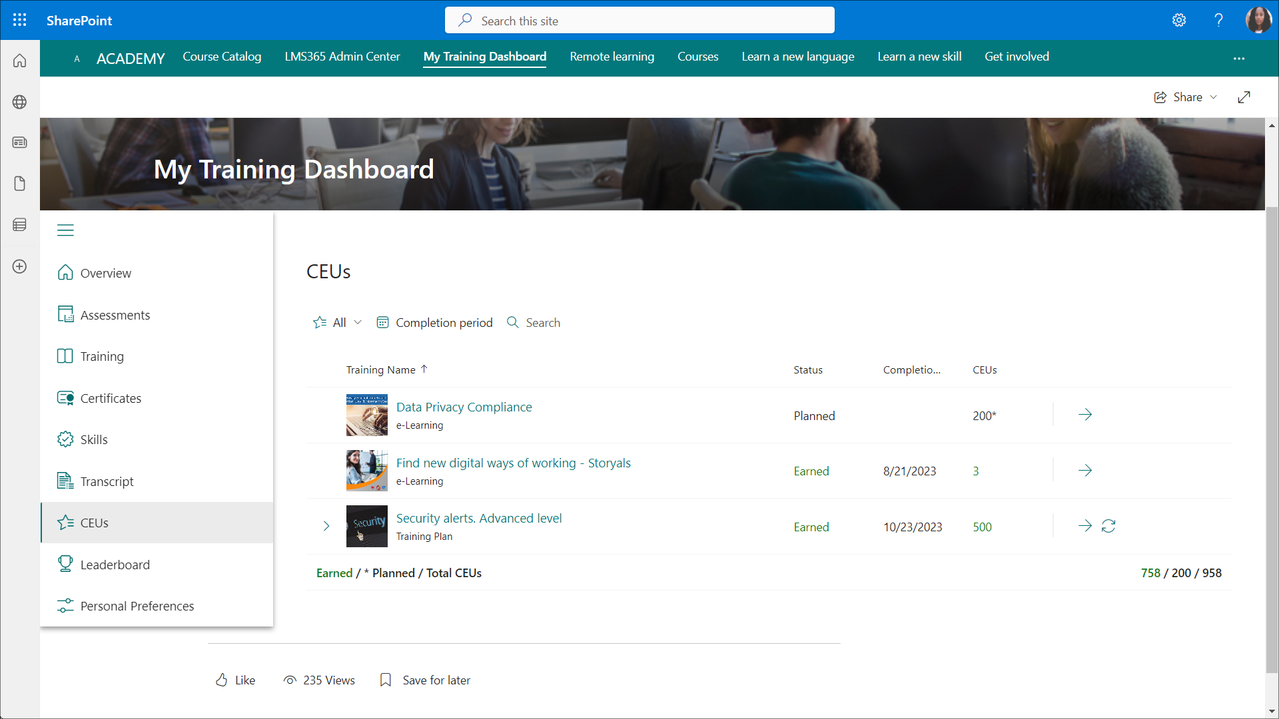Click the refresh icon on the Security alerts row
This screenshot has height=719, width=1279.
point(1108,527)
